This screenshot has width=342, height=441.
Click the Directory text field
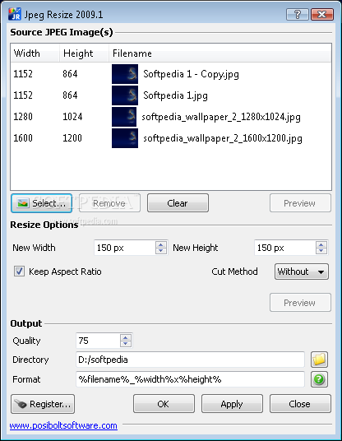click(190, 360)
